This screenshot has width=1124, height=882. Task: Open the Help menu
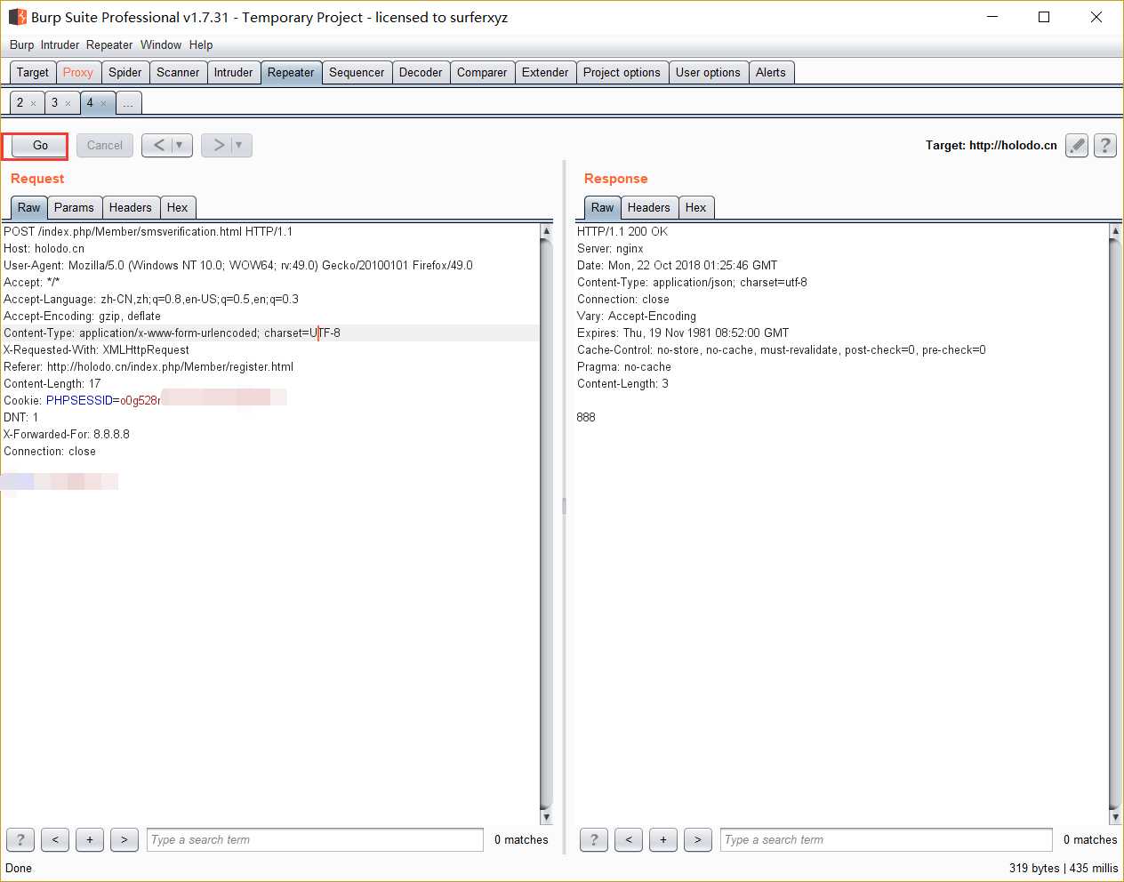coord(201,44)
